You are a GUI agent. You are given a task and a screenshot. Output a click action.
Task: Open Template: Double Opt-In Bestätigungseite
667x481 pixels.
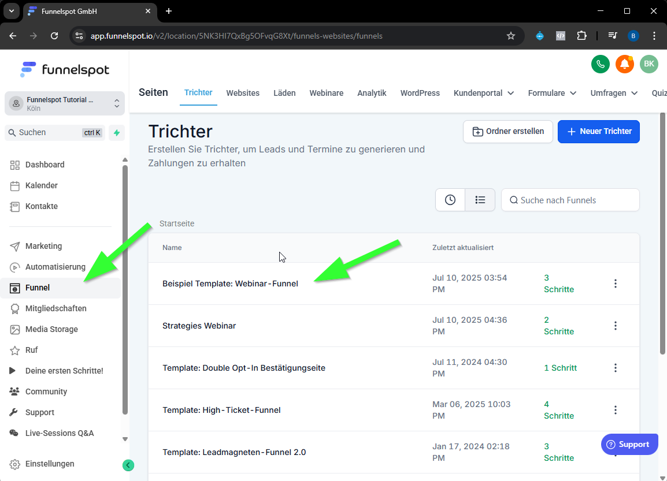click(244, 368)
